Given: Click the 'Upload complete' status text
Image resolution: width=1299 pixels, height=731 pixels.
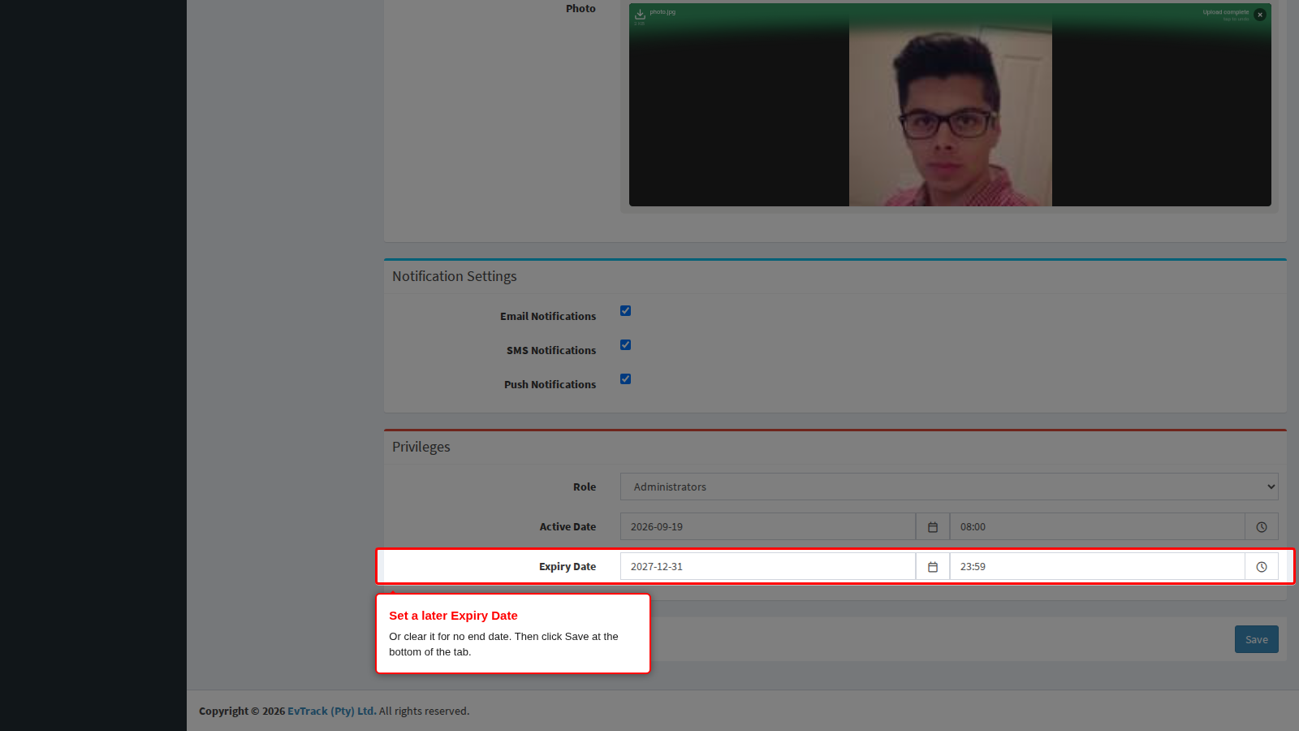Looking at the screenshot, I should click(x=1226, y=12).
